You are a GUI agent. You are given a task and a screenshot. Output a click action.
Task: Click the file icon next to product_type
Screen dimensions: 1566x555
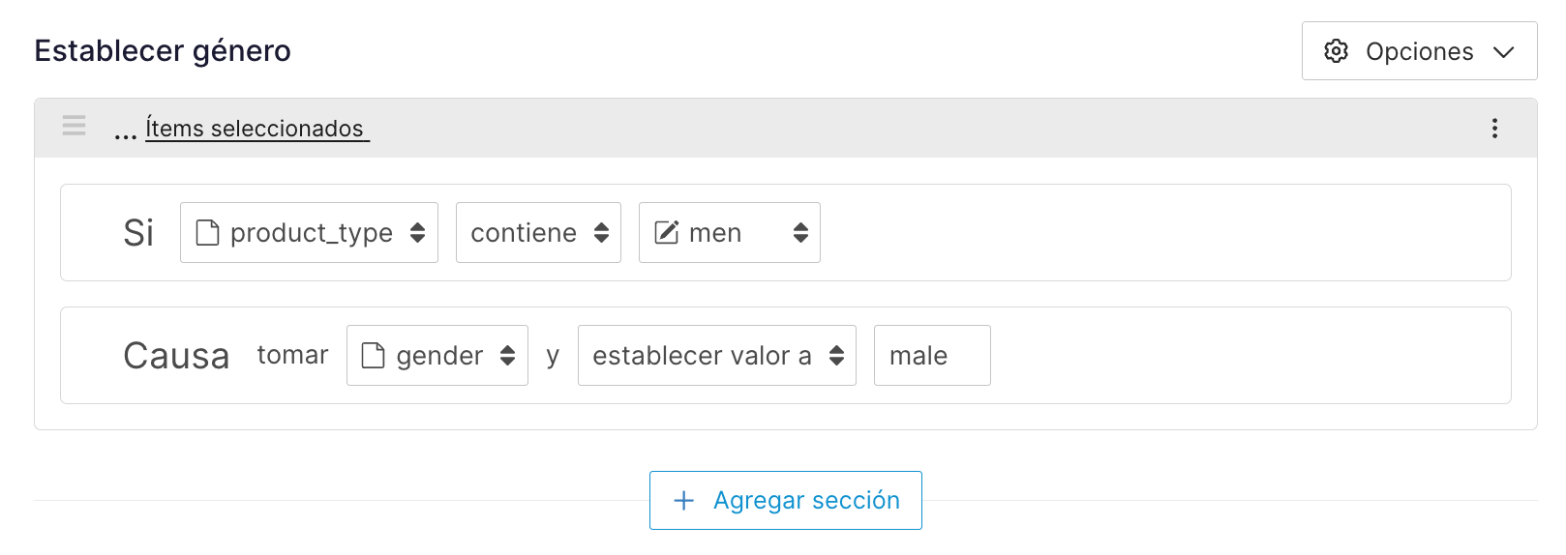[x=207, y=233]
